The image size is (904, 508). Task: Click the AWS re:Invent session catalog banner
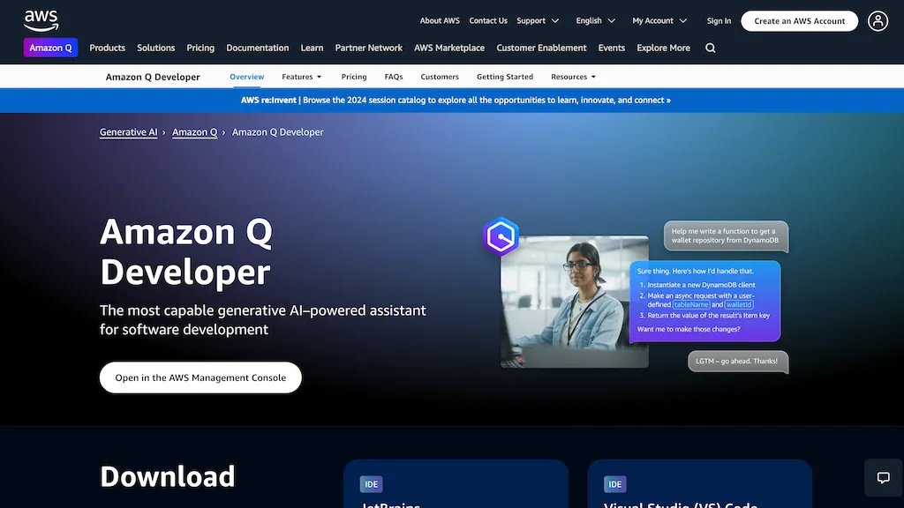coord(456,101)
